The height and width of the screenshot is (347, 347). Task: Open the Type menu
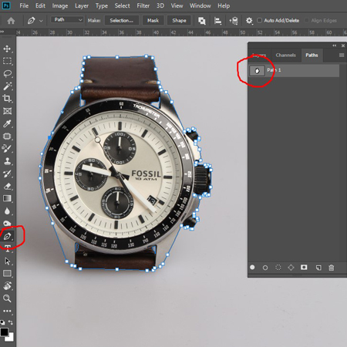(102, 5)
